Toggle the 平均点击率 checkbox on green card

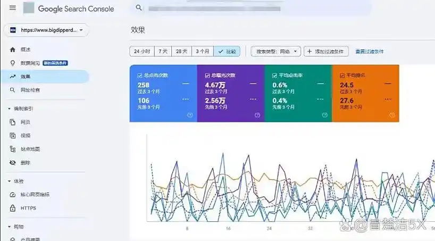274,76
